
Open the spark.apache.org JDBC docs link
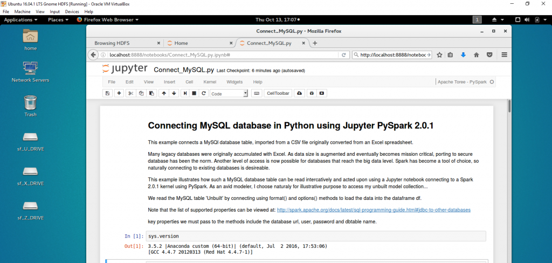[x=374, y=210]
